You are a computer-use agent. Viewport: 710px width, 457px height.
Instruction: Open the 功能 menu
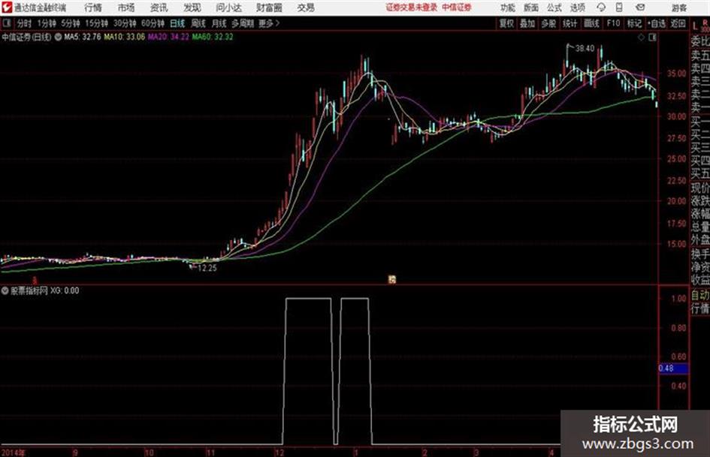tap(508, 8)
